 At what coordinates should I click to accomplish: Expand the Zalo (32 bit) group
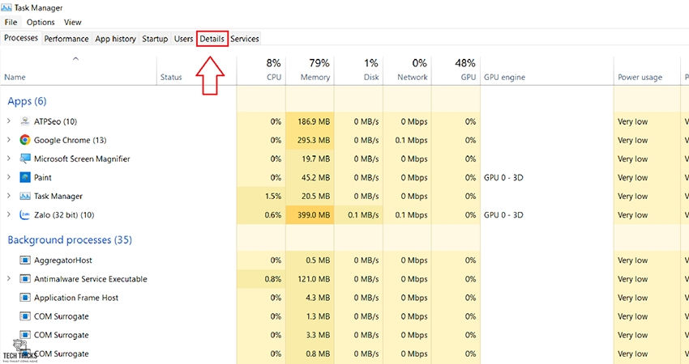click(8, 214)
